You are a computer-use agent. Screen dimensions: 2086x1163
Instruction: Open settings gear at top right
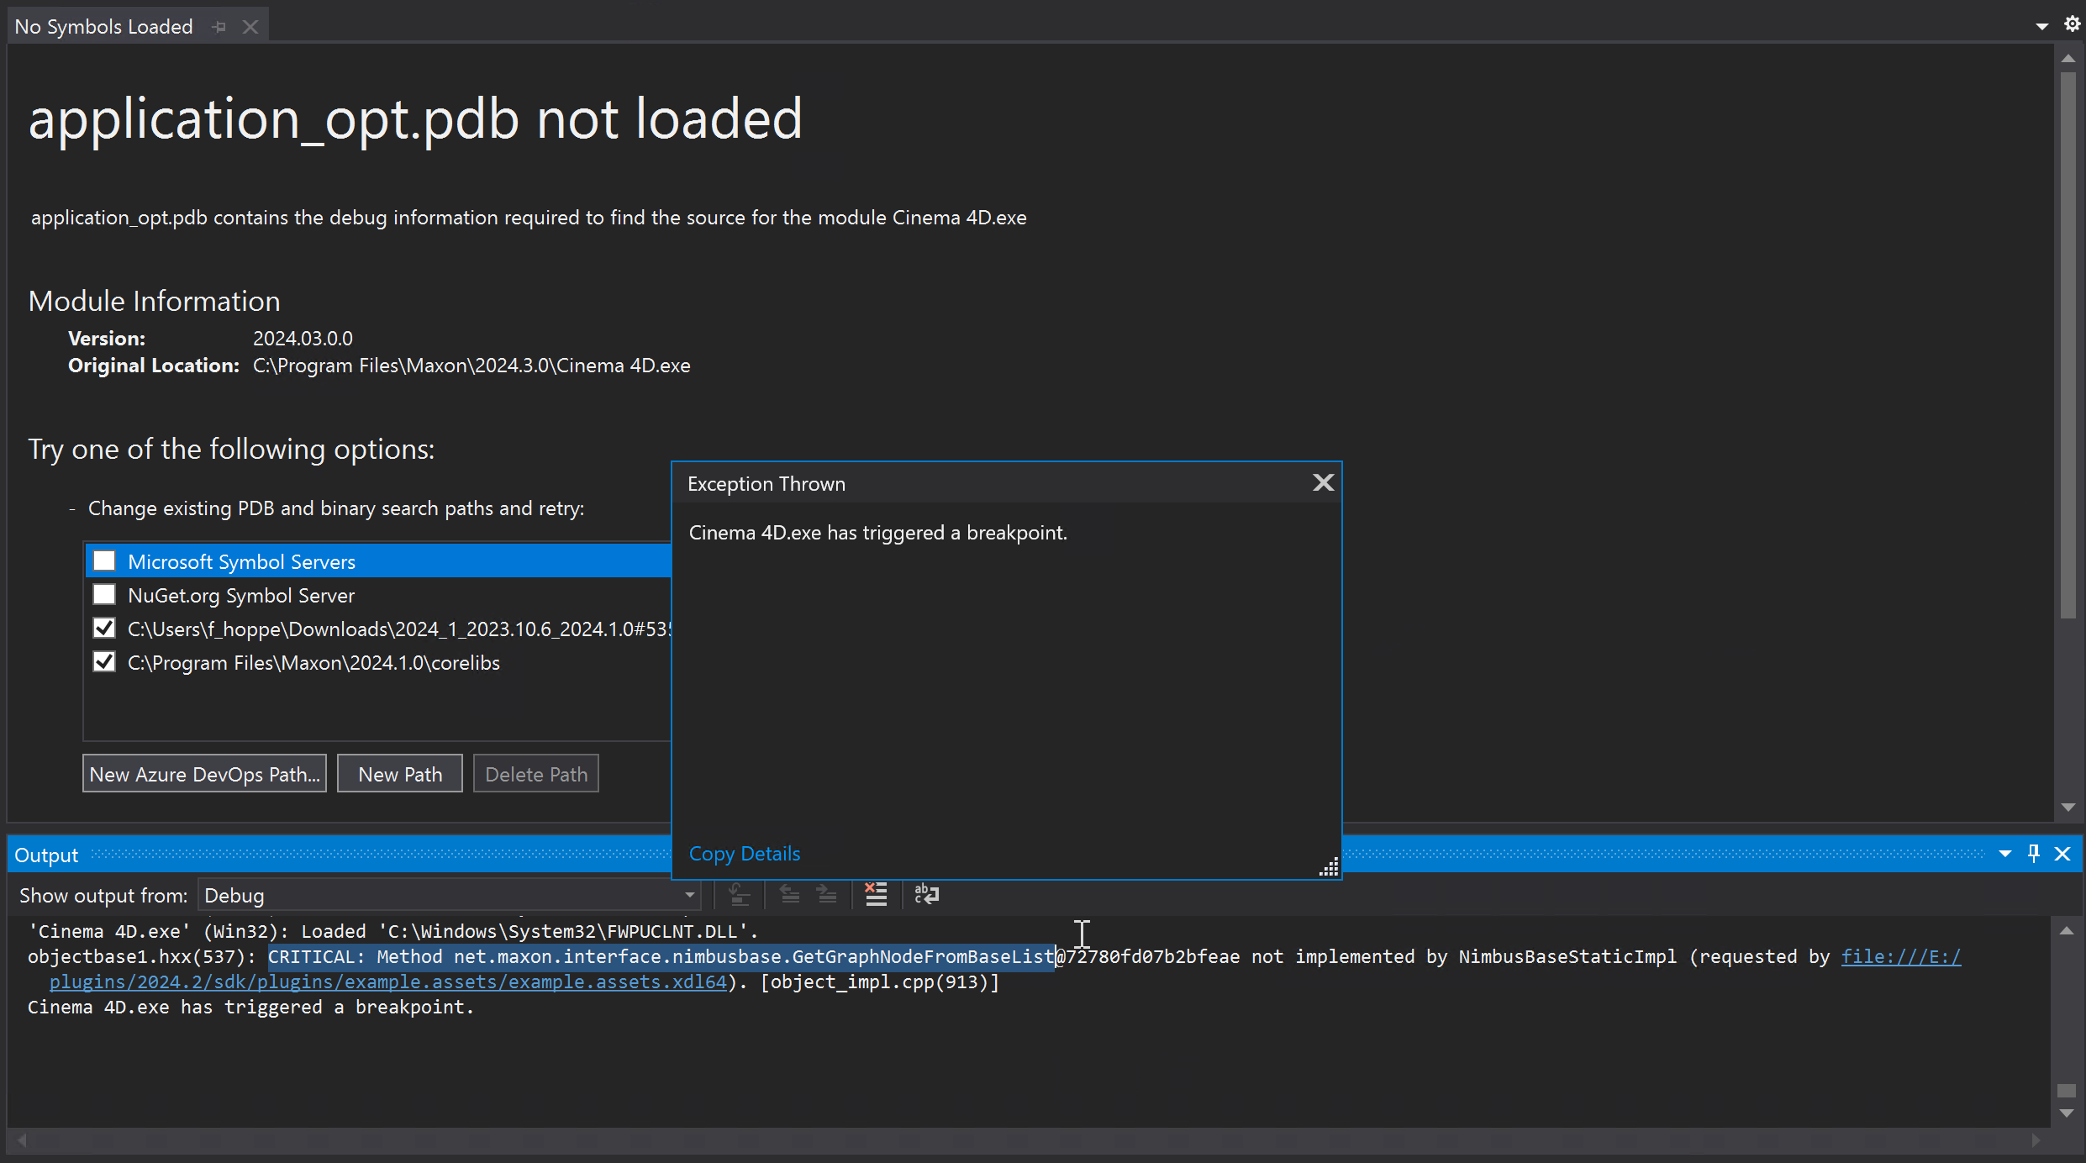coord(2072,24)
